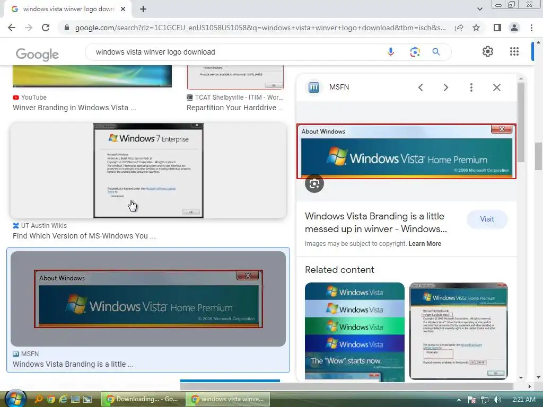This screenshot has width=543, height=407.
Task: Open Windows Vista Branding title link
Action: (x=376, y=223)
